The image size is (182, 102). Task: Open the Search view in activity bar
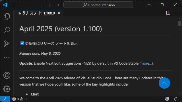7,30
